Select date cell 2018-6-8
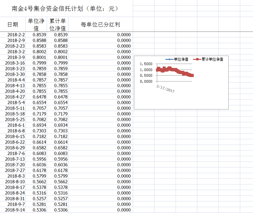 [x=13, y=131]
